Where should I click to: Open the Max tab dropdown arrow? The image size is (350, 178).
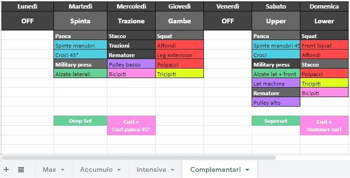click(x=63, y=170)
